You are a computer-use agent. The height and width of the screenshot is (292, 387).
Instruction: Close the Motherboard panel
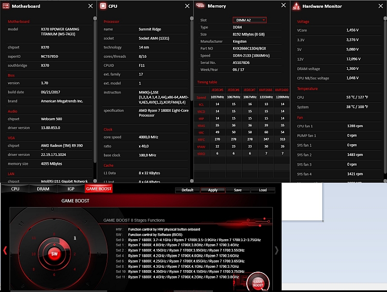click(90, 6)
